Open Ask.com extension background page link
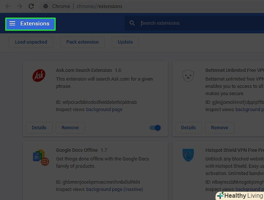Image resolution: width=264 pixels, height=200 pixels. pyautogui.click(x=104, y=110)
